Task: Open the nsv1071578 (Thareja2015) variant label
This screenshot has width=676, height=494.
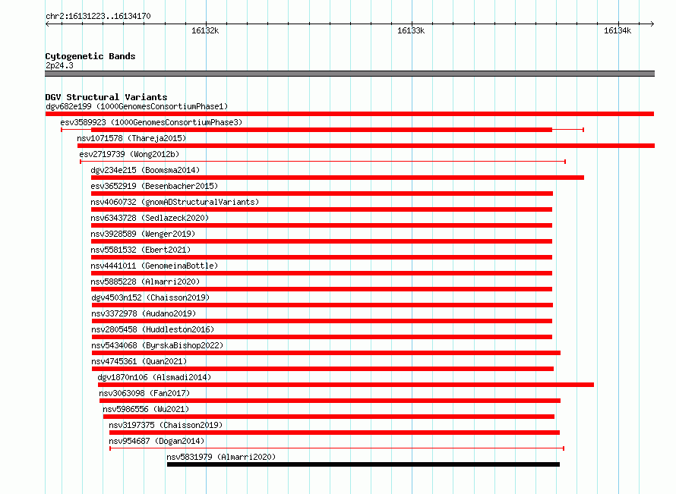Action: point(131,138)
